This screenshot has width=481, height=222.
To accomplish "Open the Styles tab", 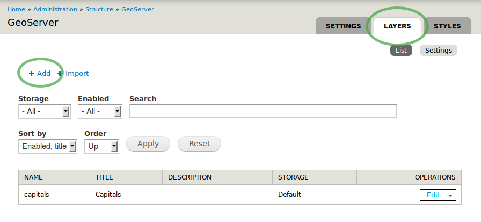I will click(x=447, y=26).
